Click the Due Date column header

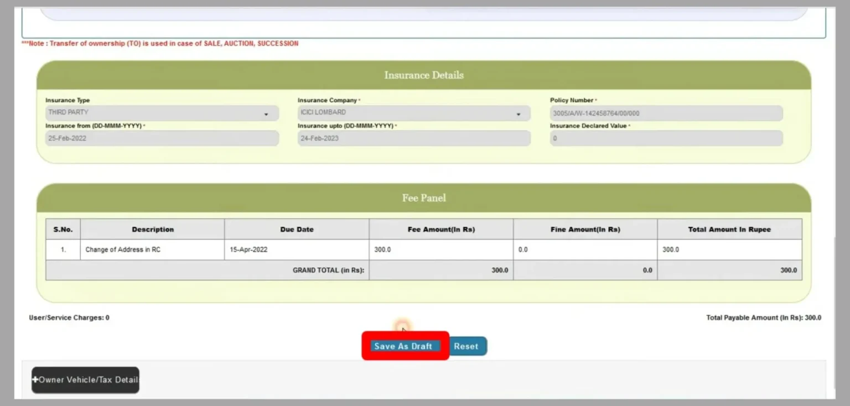point(296,228)
